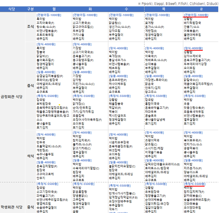Click the 석식 meal category cell

pyautogui.click(x=31, y=156)
